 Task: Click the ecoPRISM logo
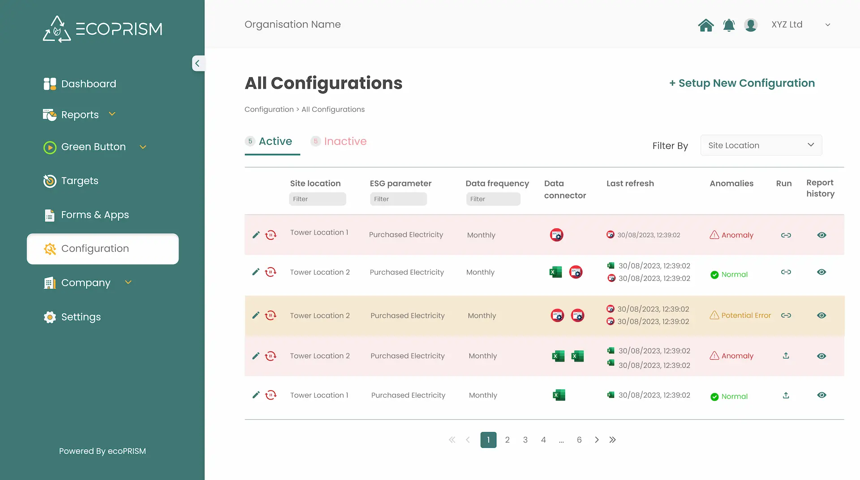point(103,29)
